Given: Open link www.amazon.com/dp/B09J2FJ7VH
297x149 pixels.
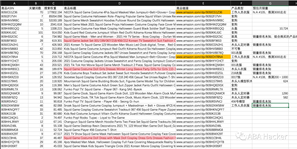Looking at the screenshot, I should click(203, 16).
